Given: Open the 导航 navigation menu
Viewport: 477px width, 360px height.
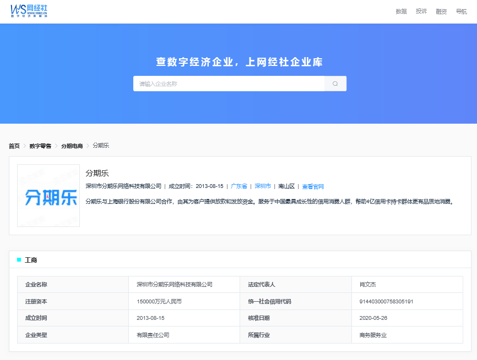Looking at the screenshot, I should coord(461,12).
